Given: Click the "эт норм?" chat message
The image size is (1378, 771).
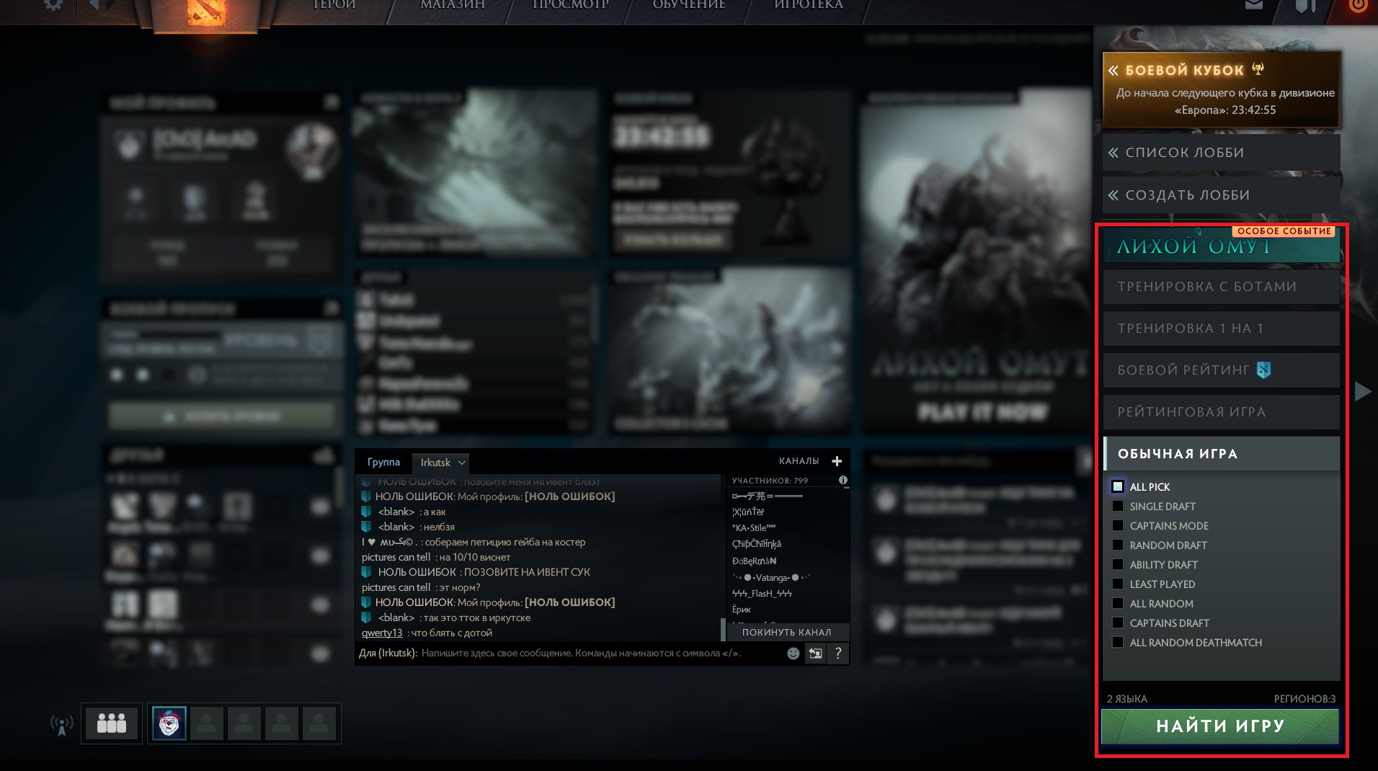Looking at the screenshot, I should pos(460,587).
